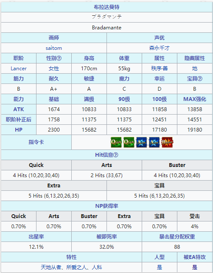Open the 人科 trait link

[x=97, y=267]
